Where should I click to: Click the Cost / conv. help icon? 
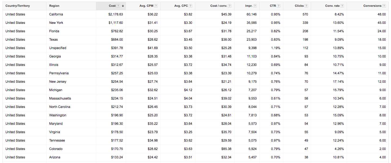point(229,6)
